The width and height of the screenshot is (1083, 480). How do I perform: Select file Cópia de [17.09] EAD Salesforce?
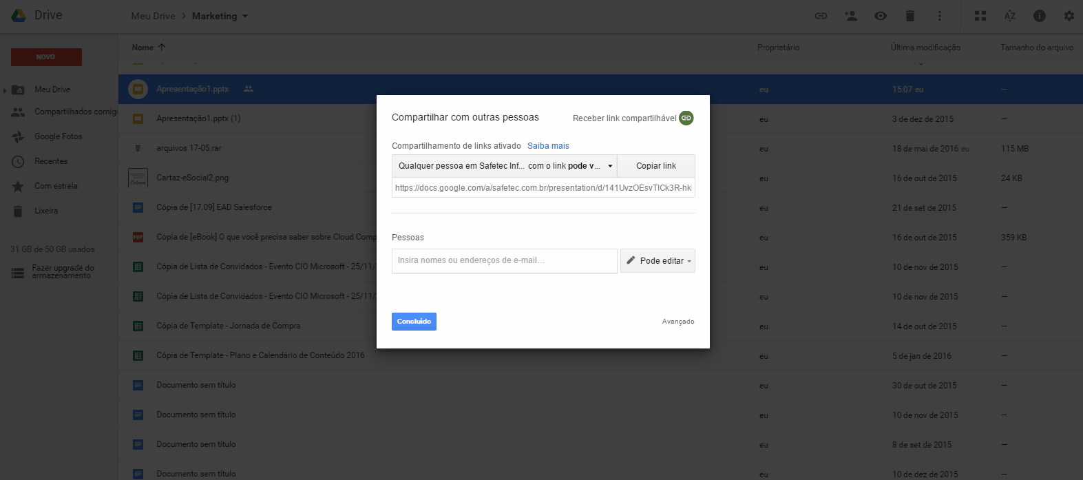[x=214, y=207]
